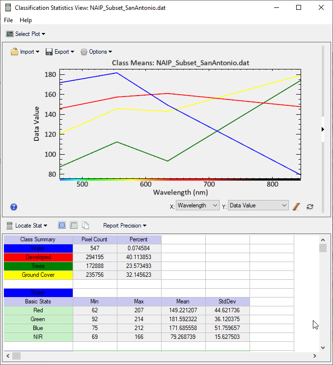Open the Report Precision dropdown
Viewport: 333px width, 365px height.
tap(125, 226)
